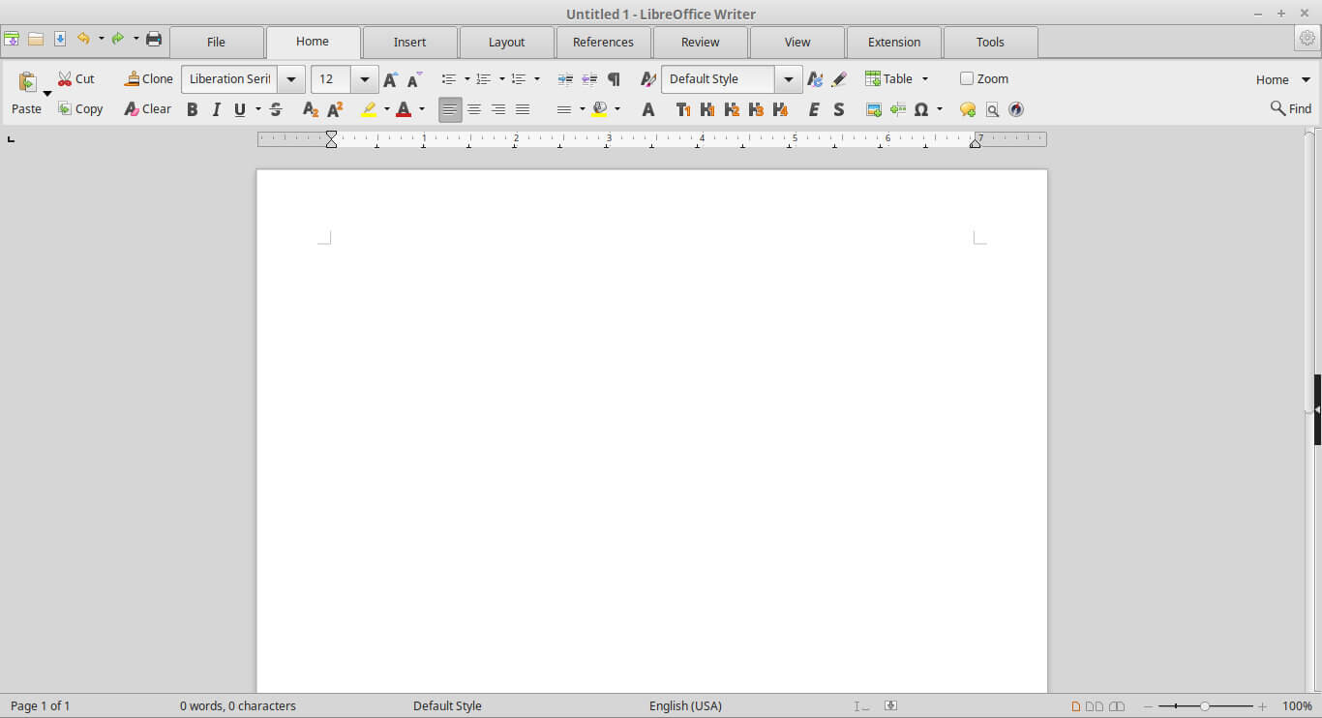Click the print icon in the quick toolbar

(x=154, y=40)
